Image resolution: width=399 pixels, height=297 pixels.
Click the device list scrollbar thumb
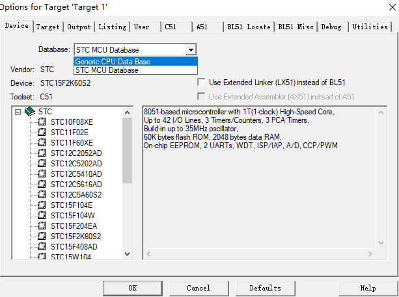pyautogui.click(x=127, y=150)
